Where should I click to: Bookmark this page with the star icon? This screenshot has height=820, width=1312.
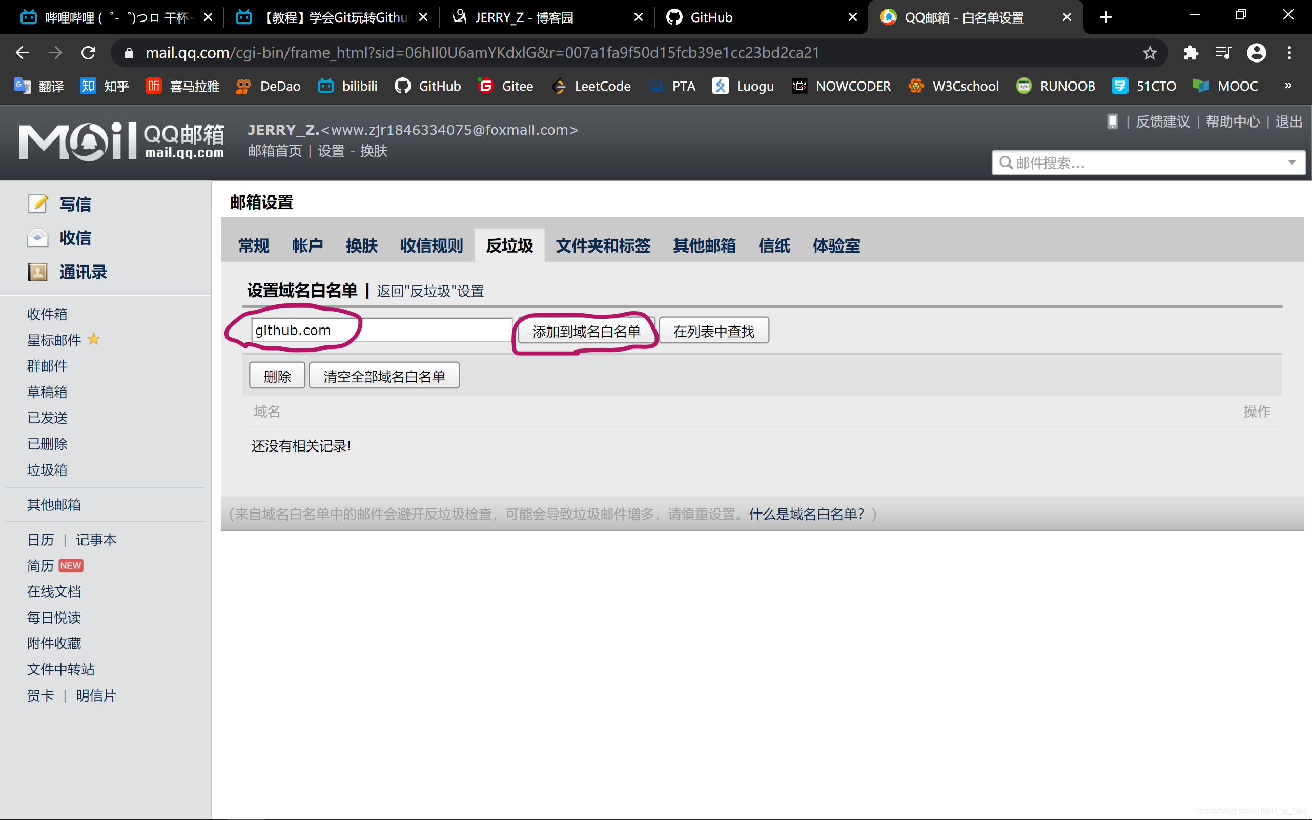coord(1150,53)
